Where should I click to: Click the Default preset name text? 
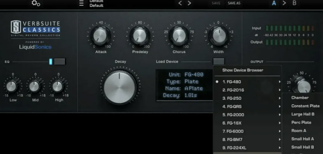click(x=97, y=5)
